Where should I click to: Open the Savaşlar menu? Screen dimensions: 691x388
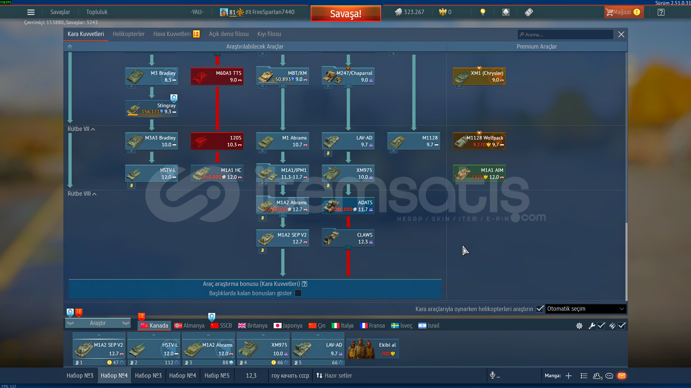(60, 12)
